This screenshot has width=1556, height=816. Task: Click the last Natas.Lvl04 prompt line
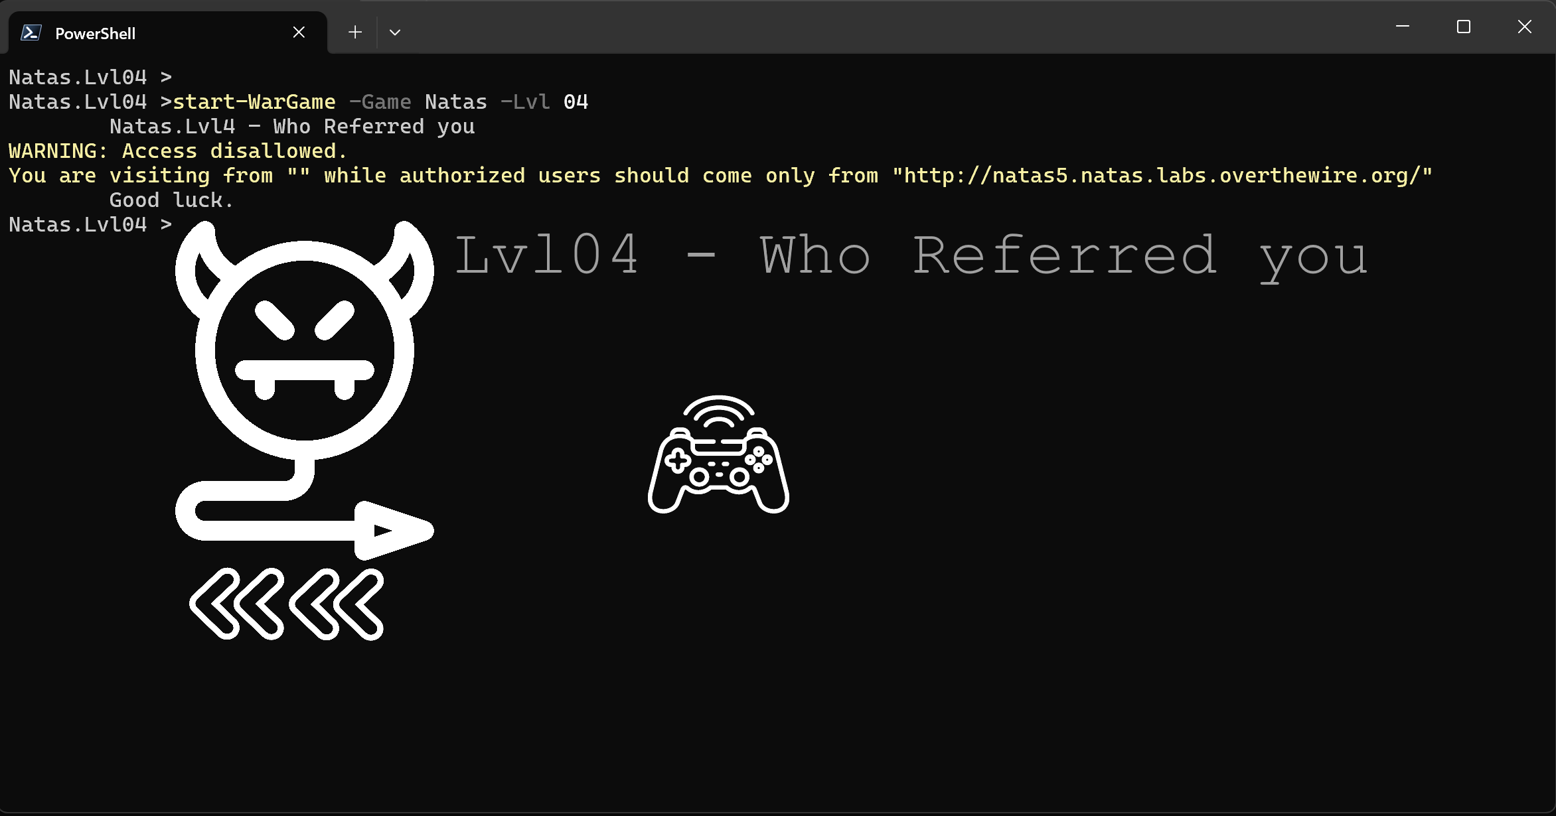coord(90,224)
